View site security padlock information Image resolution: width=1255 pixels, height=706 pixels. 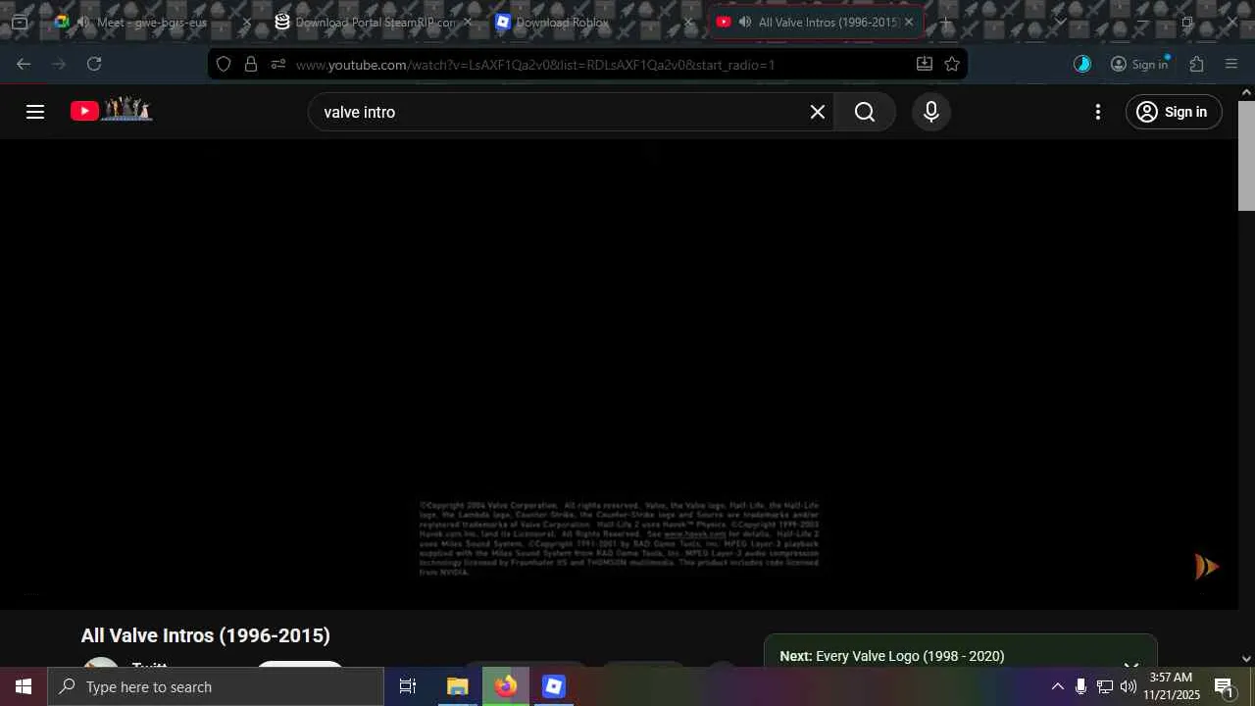tap(251, 64)
